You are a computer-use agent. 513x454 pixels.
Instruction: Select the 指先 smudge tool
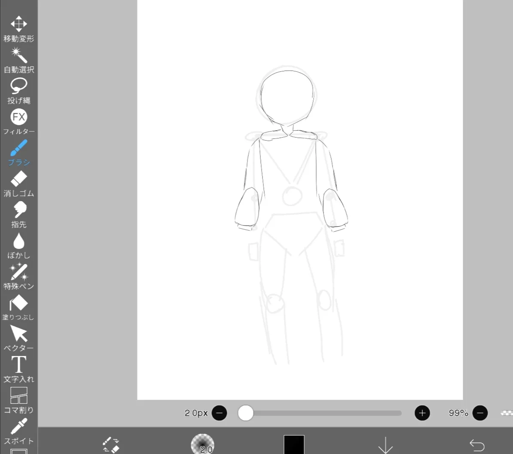click(18, 215)
